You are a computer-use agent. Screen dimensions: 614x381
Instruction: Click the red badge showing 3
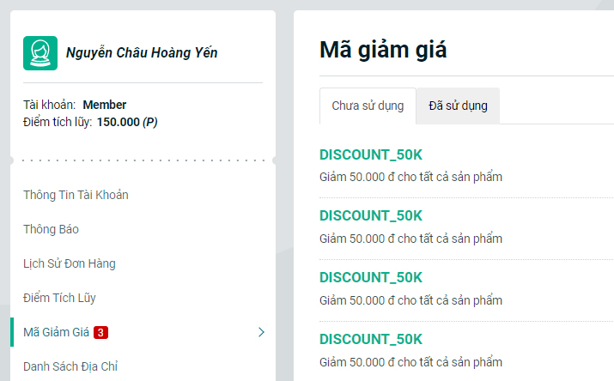coord(100,332)
